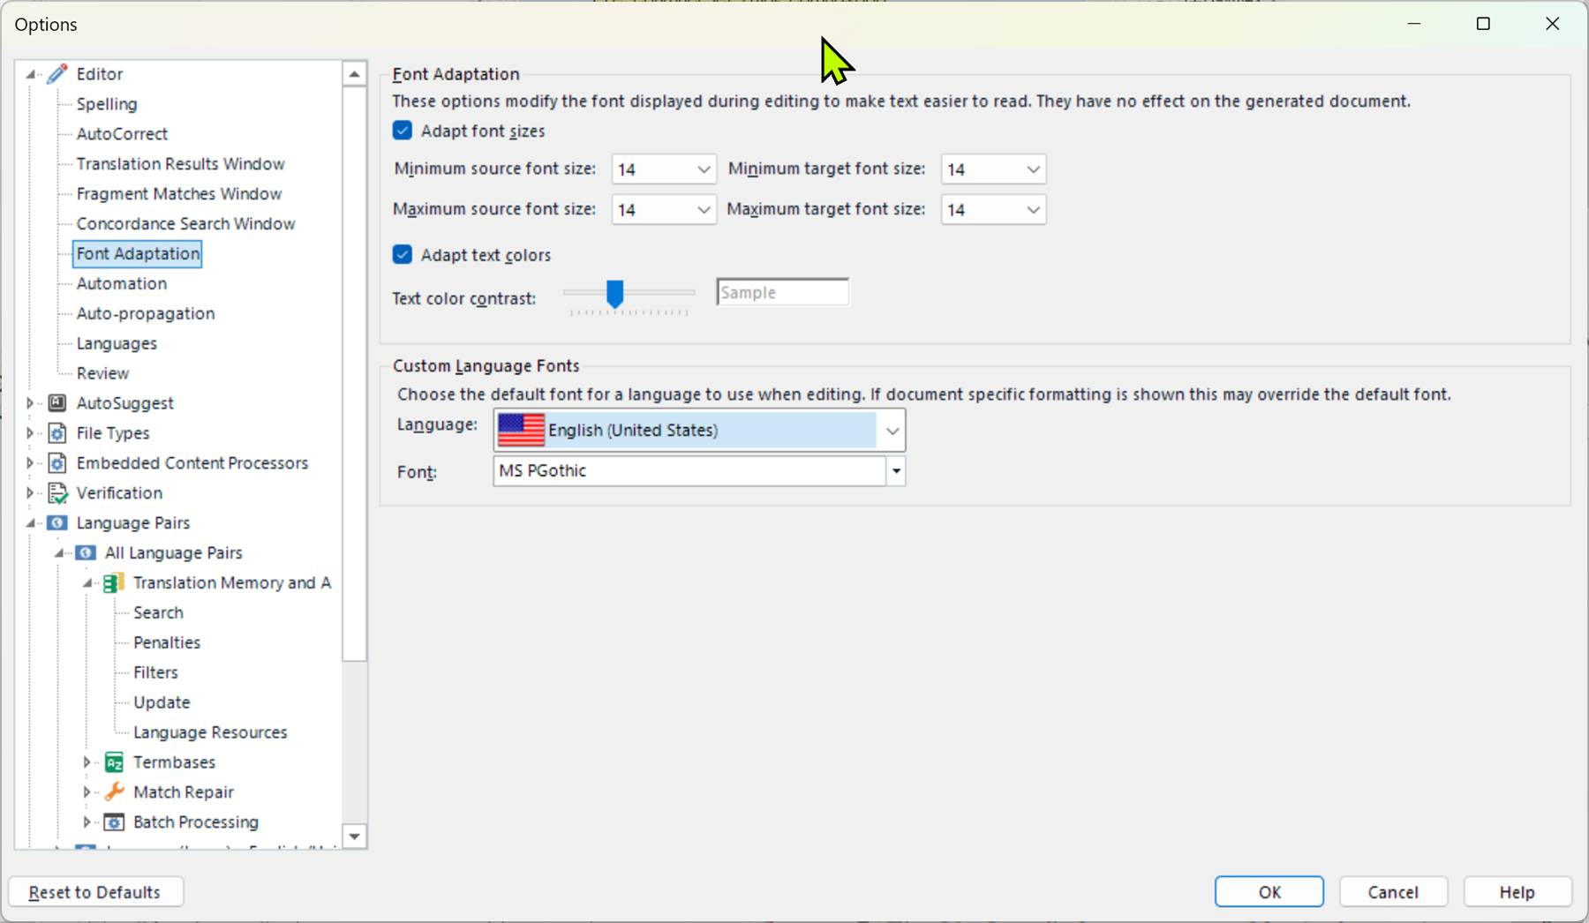Select Language Resources in the tree

[210, 733]
